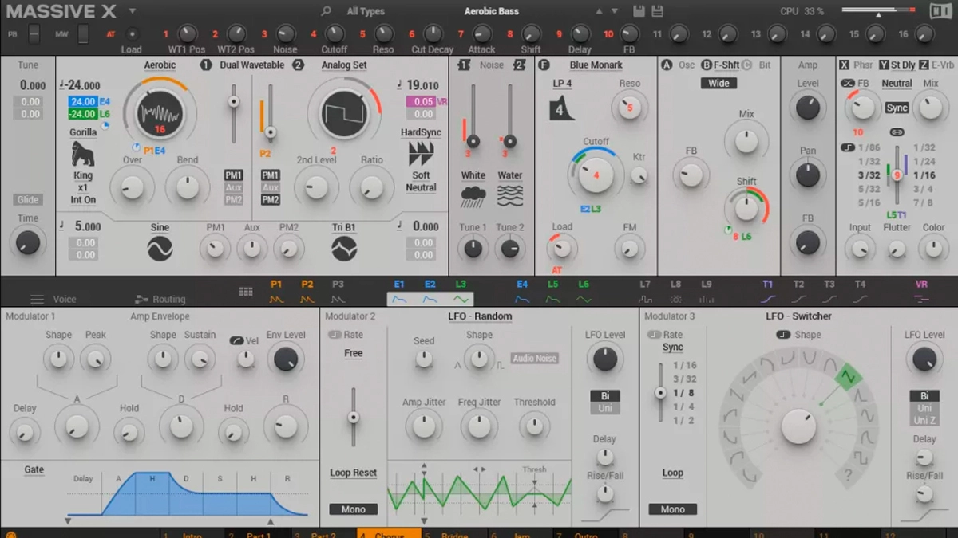This screenshot has width=958, height=538.
Task: Click the Loop Reset label
Action: pyautogui.click(x=354, y=473)
